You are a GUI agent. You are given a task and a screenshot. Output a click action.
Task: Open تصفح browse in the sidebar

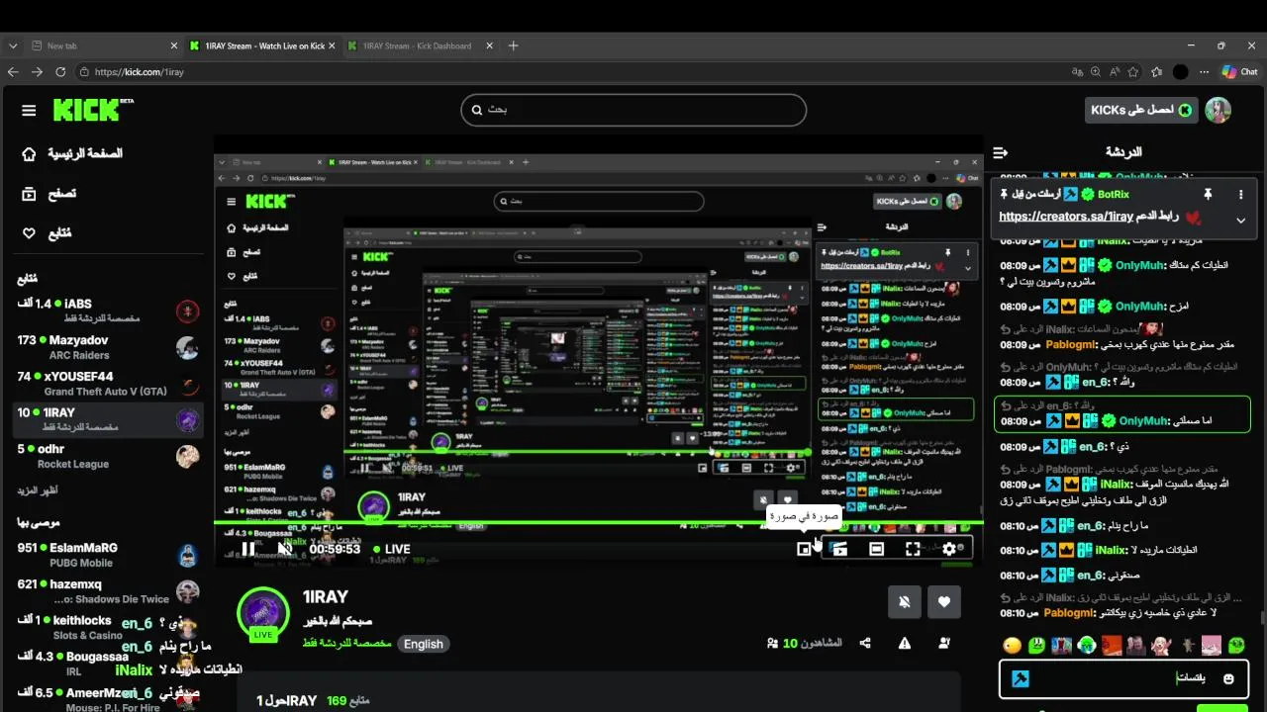click(49, 194)
